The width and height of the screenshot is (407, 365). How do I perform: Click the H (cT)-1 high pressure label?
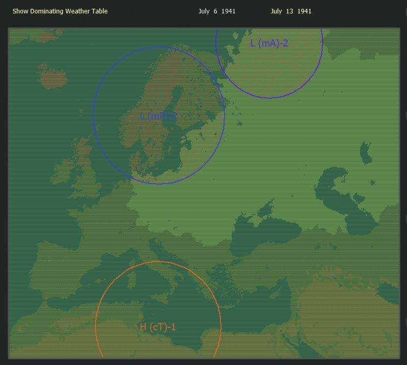[x=158, y=327]
